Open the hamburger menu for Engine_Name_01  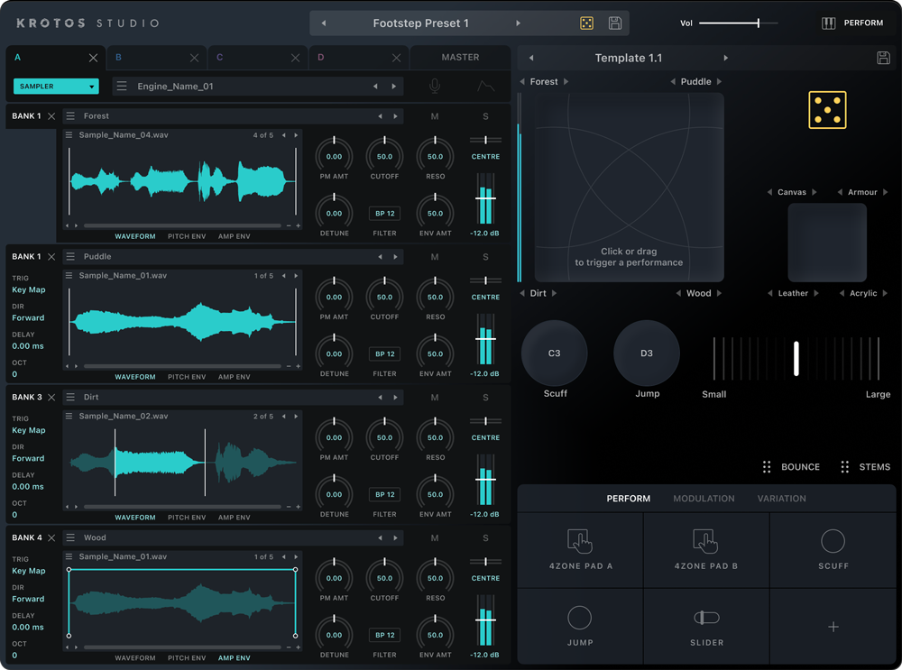(122, 87)
